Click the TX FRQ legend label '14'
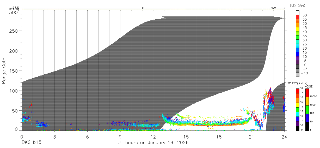Image resolution: width=320 pixels, height=148 pixels. (301, 106)
